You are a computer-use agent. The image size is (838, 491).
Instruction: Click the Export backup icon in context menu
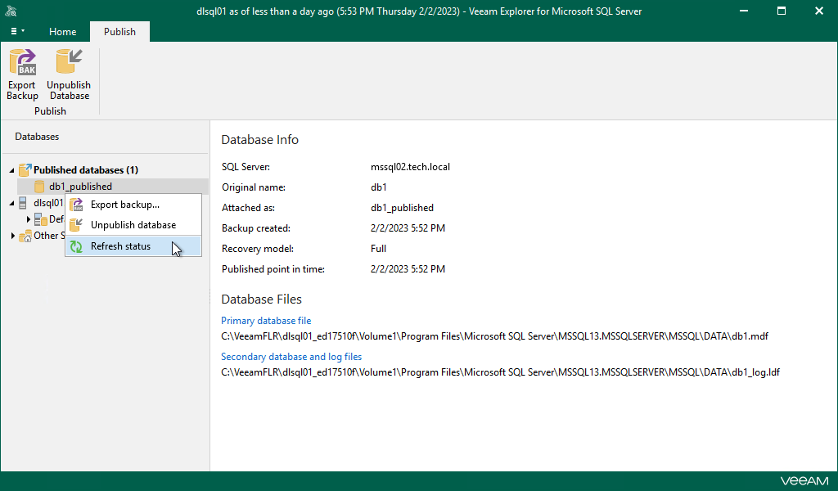coord(76,205)
